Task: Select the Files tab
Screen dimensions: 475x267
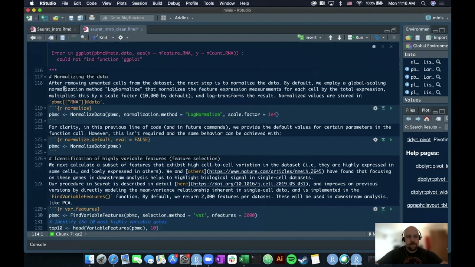Action: click(410, 110)
